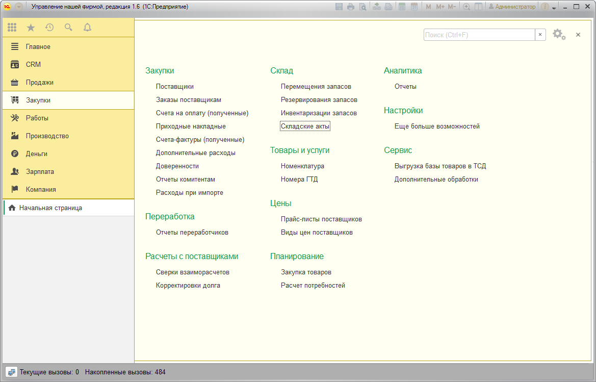Open the performance indicator icon in status bar
The image size is (596, 382).
pyautogui.click(x=11, y=372)
